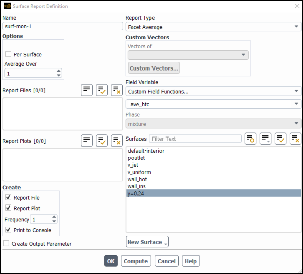Enable the Per Surface checkbox
Image resolution: width=303 pixels, height=274 pixels.
pos(8,54)
